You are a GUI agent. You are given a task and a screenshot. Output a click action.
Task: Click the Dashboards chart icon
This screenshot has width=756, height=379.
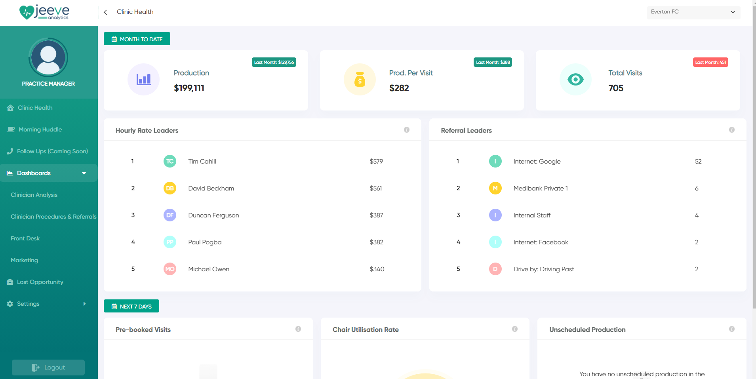(10, 173)
